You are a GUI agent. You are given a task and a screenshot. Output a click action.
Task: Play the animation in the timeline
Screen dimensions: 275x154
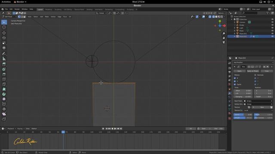[x=115, y=129]
